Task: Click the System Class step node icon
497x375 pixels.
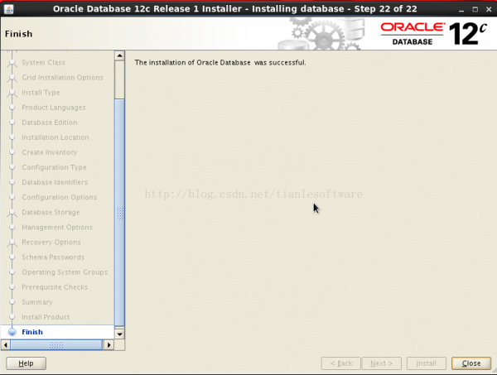Action: (x=12, y=63)
